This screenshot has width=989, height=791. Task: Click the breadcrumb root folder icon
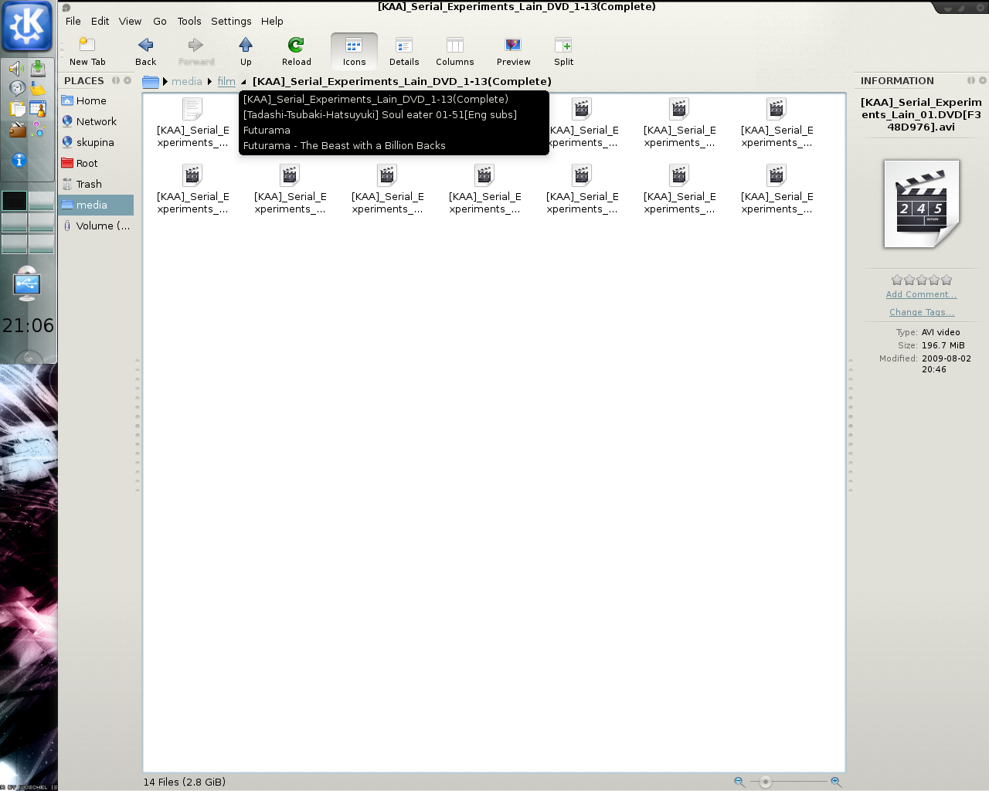(151, 81)
